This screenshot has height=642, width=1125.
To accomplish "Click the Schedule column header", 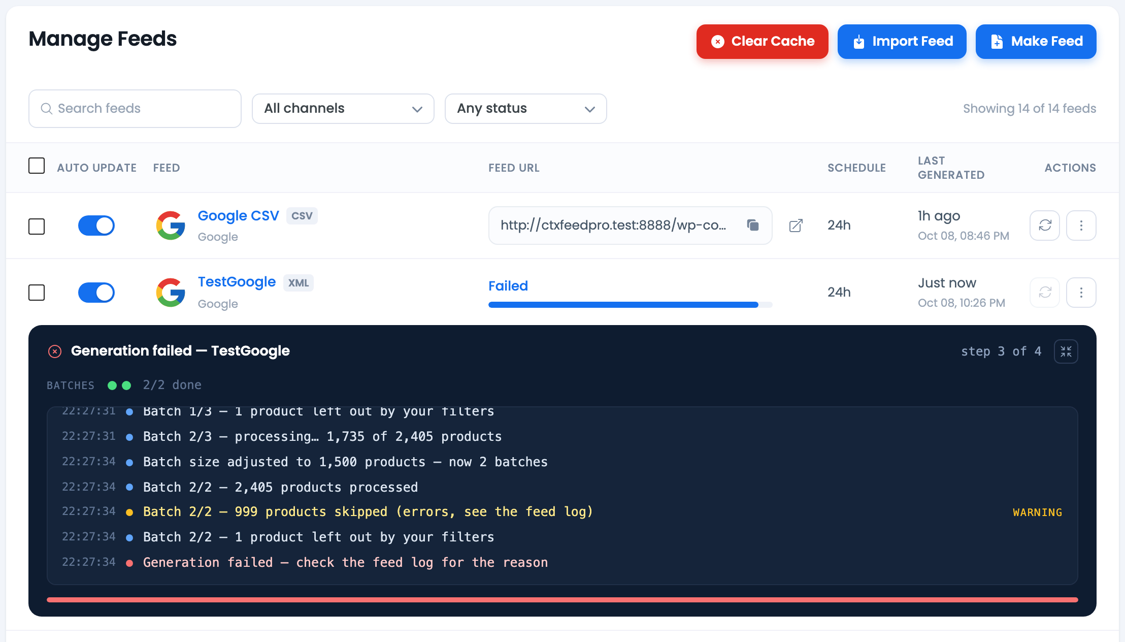I will [x=856, y=168].
